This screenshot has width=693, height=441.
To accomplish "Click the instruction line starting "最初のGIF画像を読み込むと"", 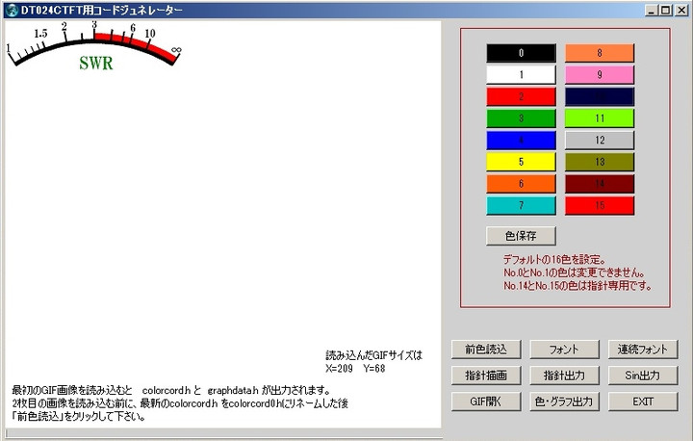I will (x=171, y=391).
